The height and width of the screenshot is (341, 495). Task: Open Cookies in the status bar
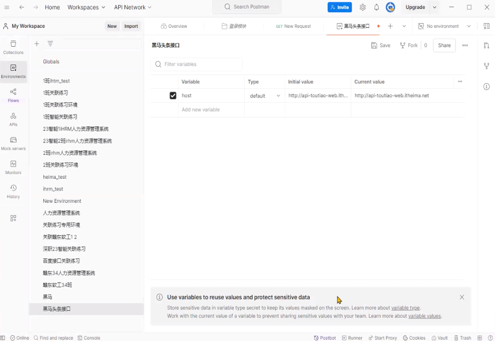click(414, 338)
